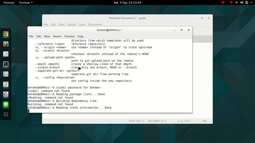
Task: Click 'set config inside the new repository' text
Action: pos(102,81)
